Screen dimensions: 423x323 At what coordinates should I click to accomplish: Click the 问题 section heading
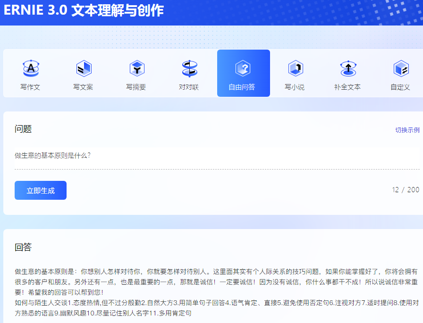coord(23,129)
